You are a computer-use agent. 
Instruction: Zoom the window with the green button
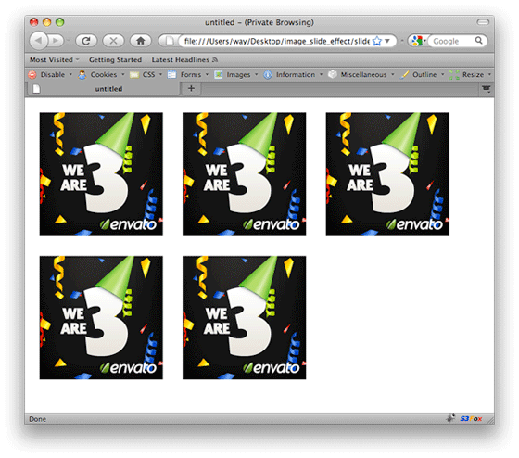59,22
